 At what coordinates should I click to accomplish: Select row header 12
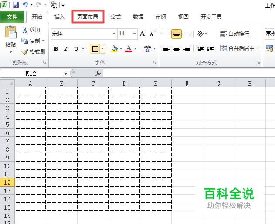7,183
